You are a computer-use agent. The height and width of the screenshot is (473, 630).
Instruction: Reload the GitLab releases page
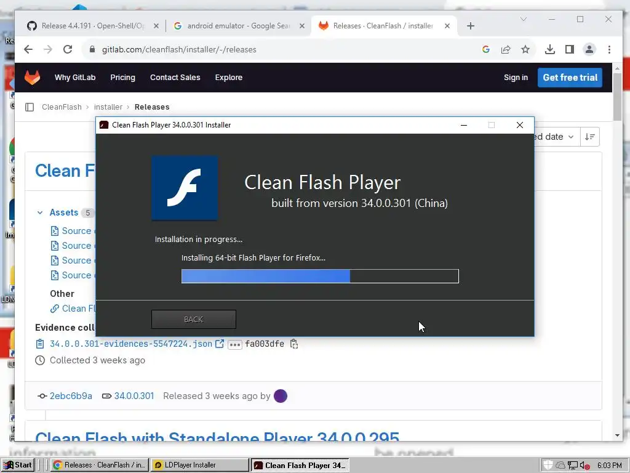coord(68,49)
